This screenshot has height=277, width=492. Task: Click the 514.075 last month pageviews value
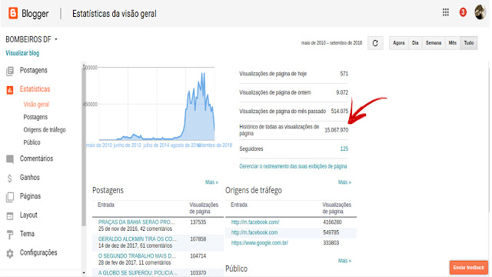pyautogui.click(x=340, y=111)
